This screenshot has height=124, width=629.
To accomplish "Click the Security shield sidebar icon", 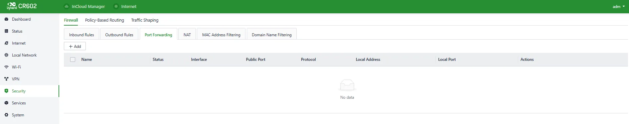I will point(6,91).
